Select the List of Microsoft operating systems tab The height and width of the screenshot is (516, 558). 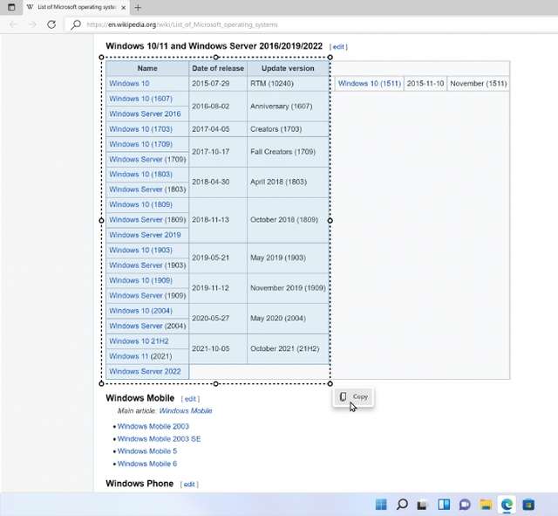[x=76, y=7]
